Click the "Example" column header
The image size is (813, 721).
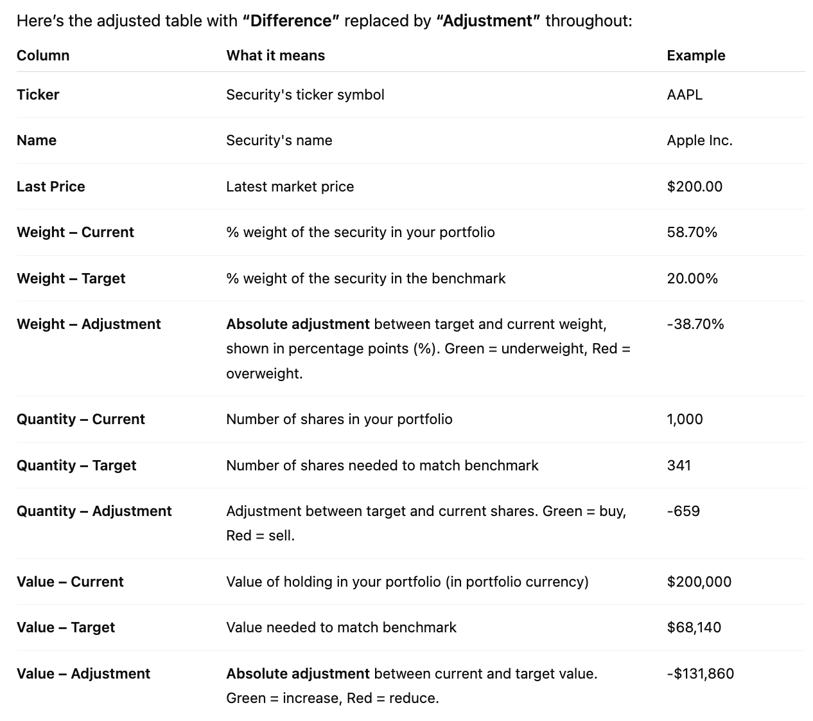coord(695,55)
